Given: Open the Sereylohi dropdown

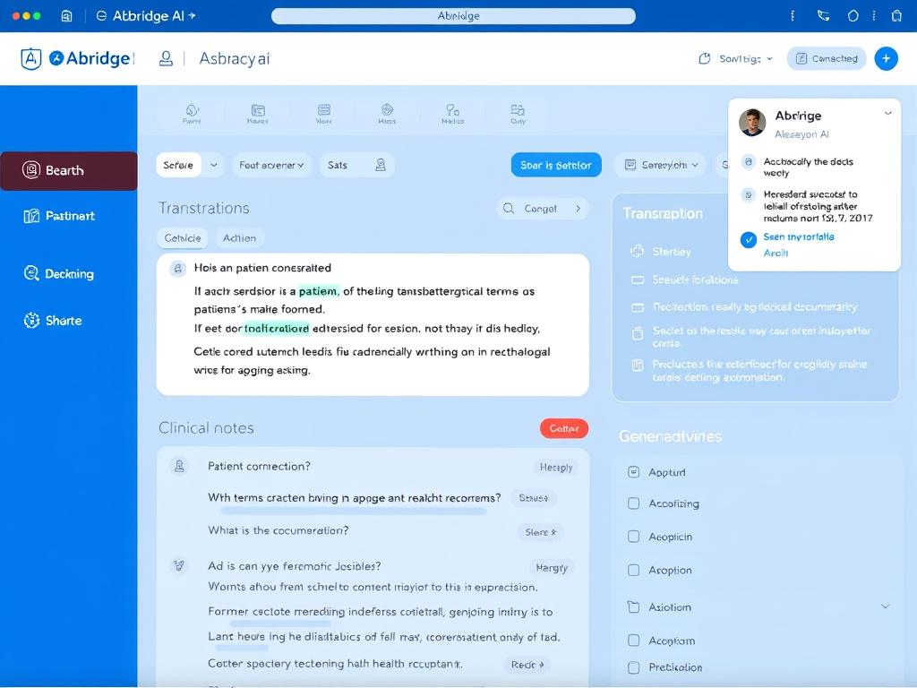Looking at the screenshot, I should (661, 165).
